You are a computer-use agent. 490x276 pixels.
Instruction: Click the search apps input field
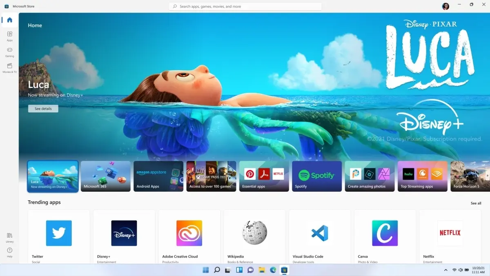coord(245,7)
